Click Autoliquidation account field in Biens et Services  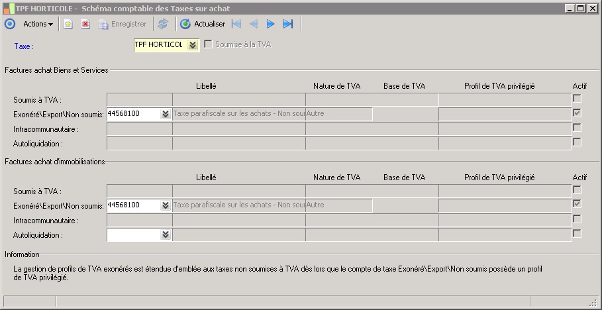[139, 143]
